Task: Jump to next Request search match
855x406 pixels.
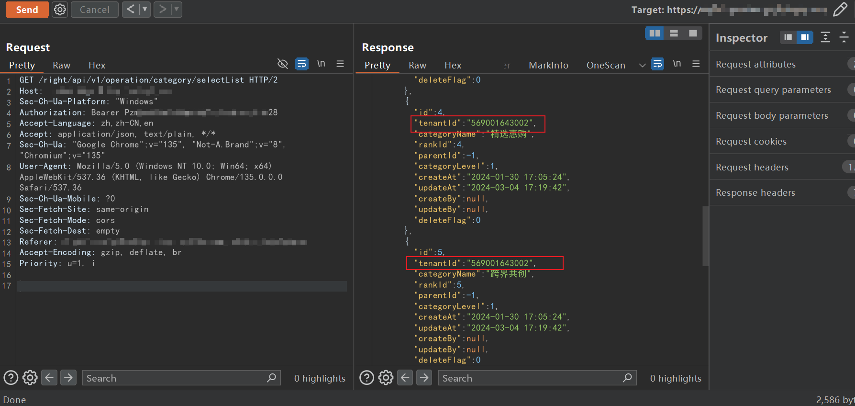Action: click(68, 378)
